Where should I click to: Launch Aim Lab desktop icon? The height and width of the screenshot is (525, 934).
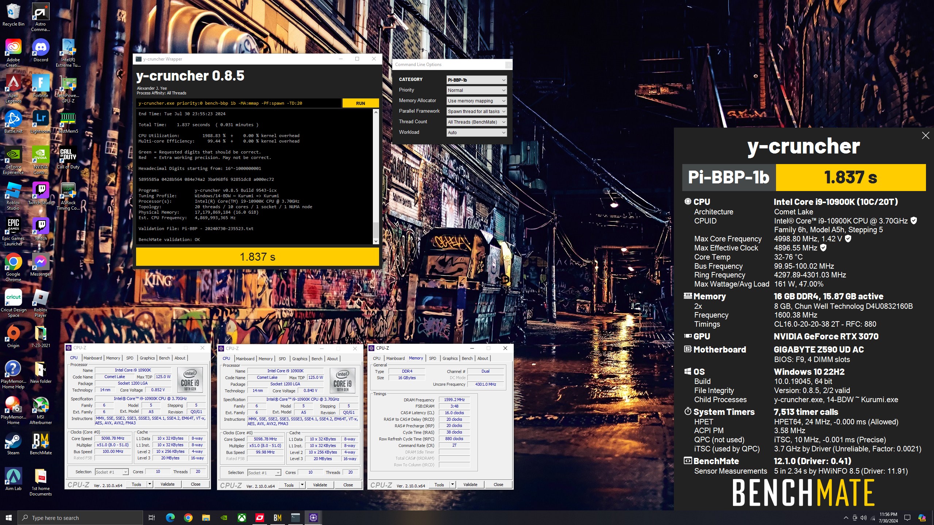[x=13, y=479]
